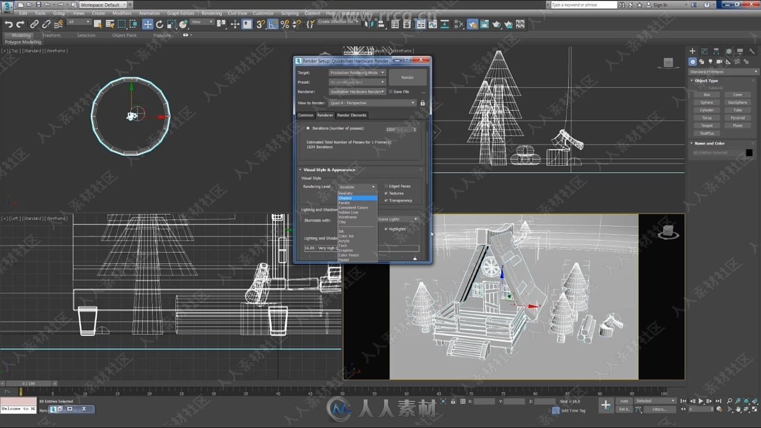Open the View to Render dropdown

point(372,103)
